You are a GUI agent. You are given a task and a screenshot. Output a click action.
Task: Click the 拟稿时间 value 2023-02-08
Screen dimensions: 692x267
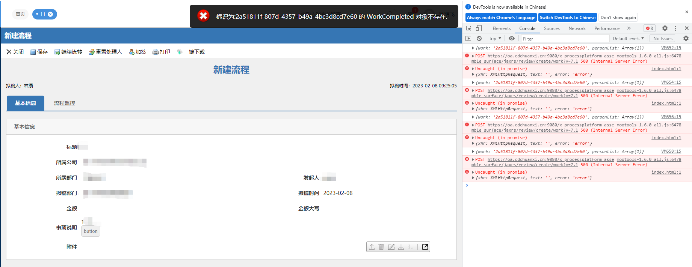point(338,193)
